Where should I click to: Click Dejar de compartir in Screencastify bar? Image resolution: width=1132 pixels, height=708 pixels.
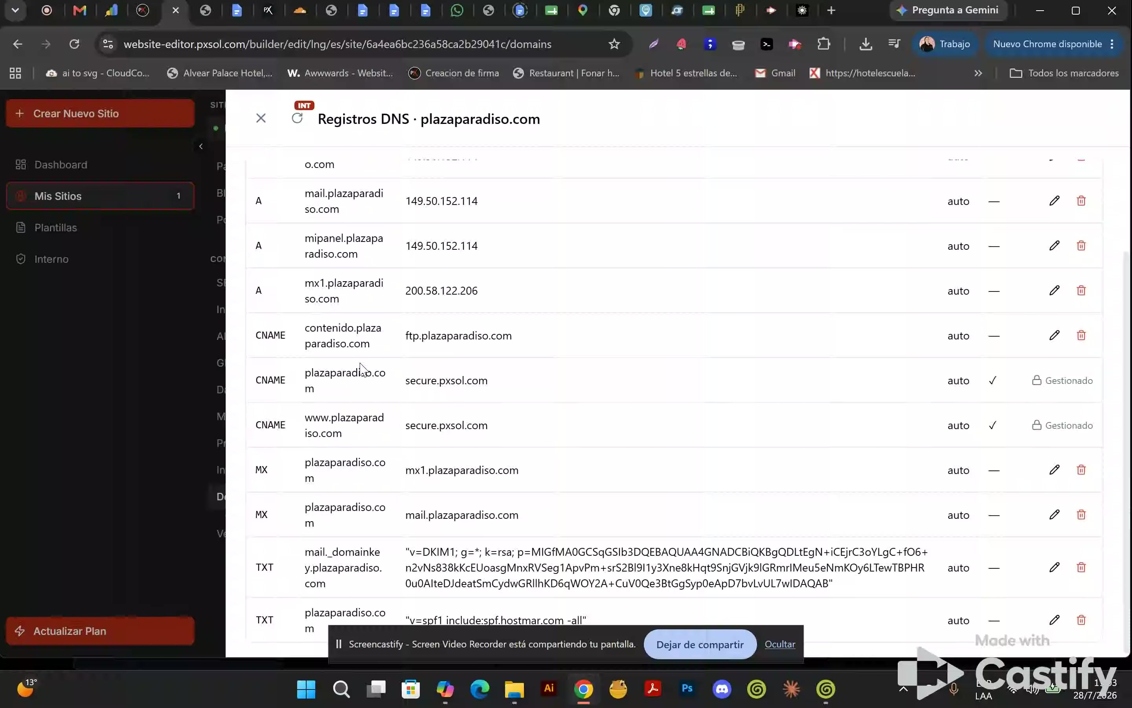point(700,644)
